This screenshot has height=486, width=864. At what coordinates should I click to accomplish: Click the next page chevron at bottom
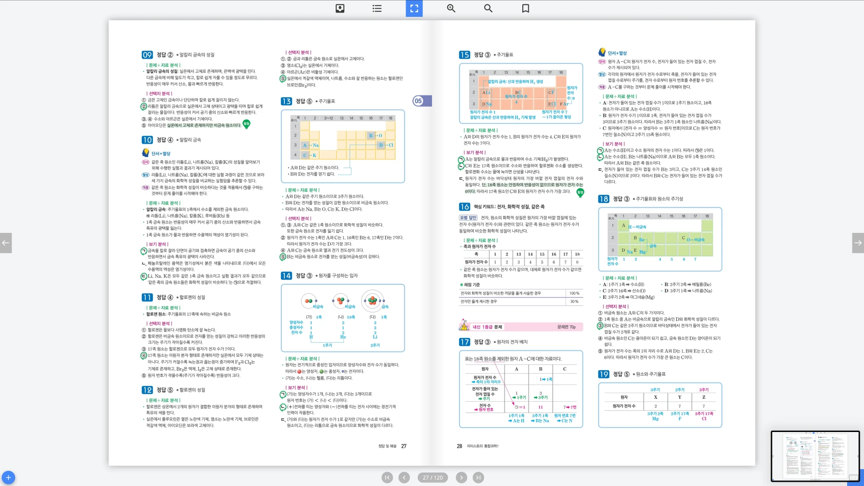point(461,477)
